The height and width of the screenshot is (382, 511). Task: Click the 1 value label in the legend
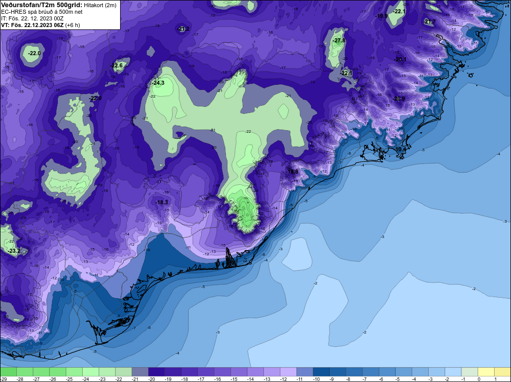coord(496,379)
